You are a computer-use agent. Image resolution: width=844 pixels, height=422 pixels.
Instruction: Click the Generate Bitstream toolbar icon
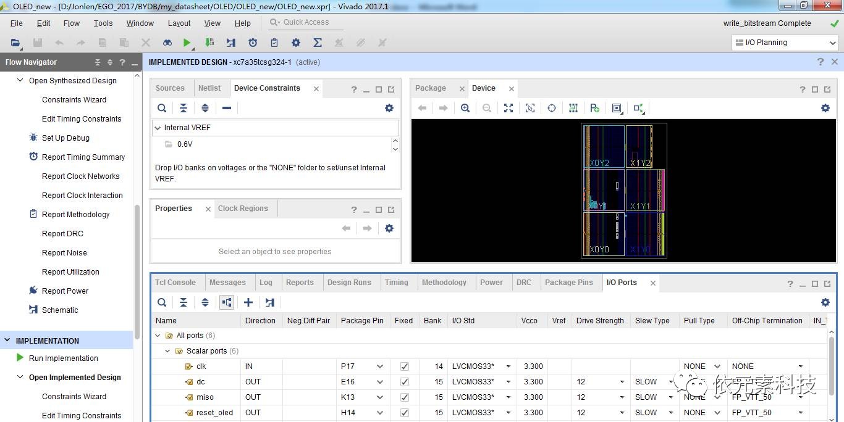[x=209, y=43]
